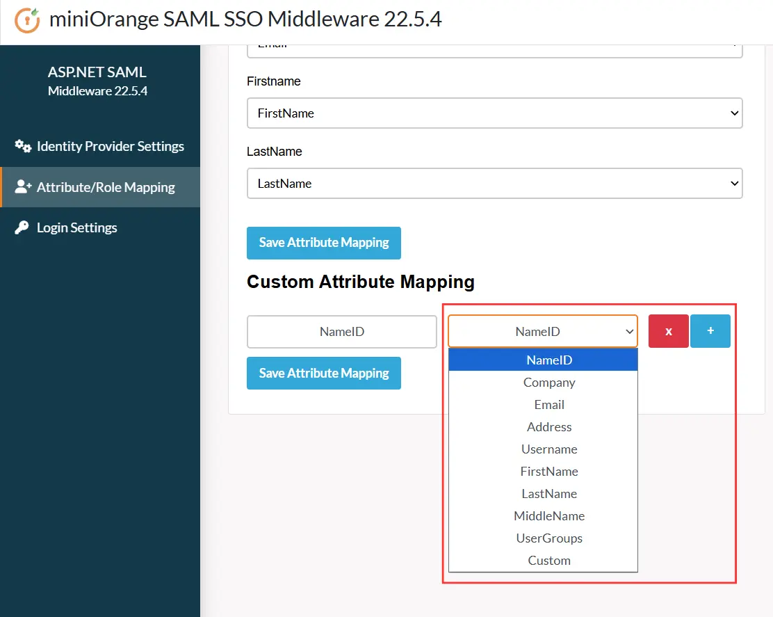Click the red X to remove custom attribute
The height and width of the screenshot is (617, 773).
click(668, 331)
